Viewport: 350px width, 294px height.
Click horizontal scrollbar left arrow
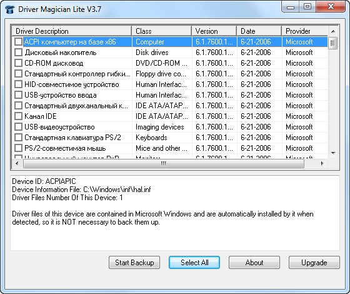coord(17,163)
